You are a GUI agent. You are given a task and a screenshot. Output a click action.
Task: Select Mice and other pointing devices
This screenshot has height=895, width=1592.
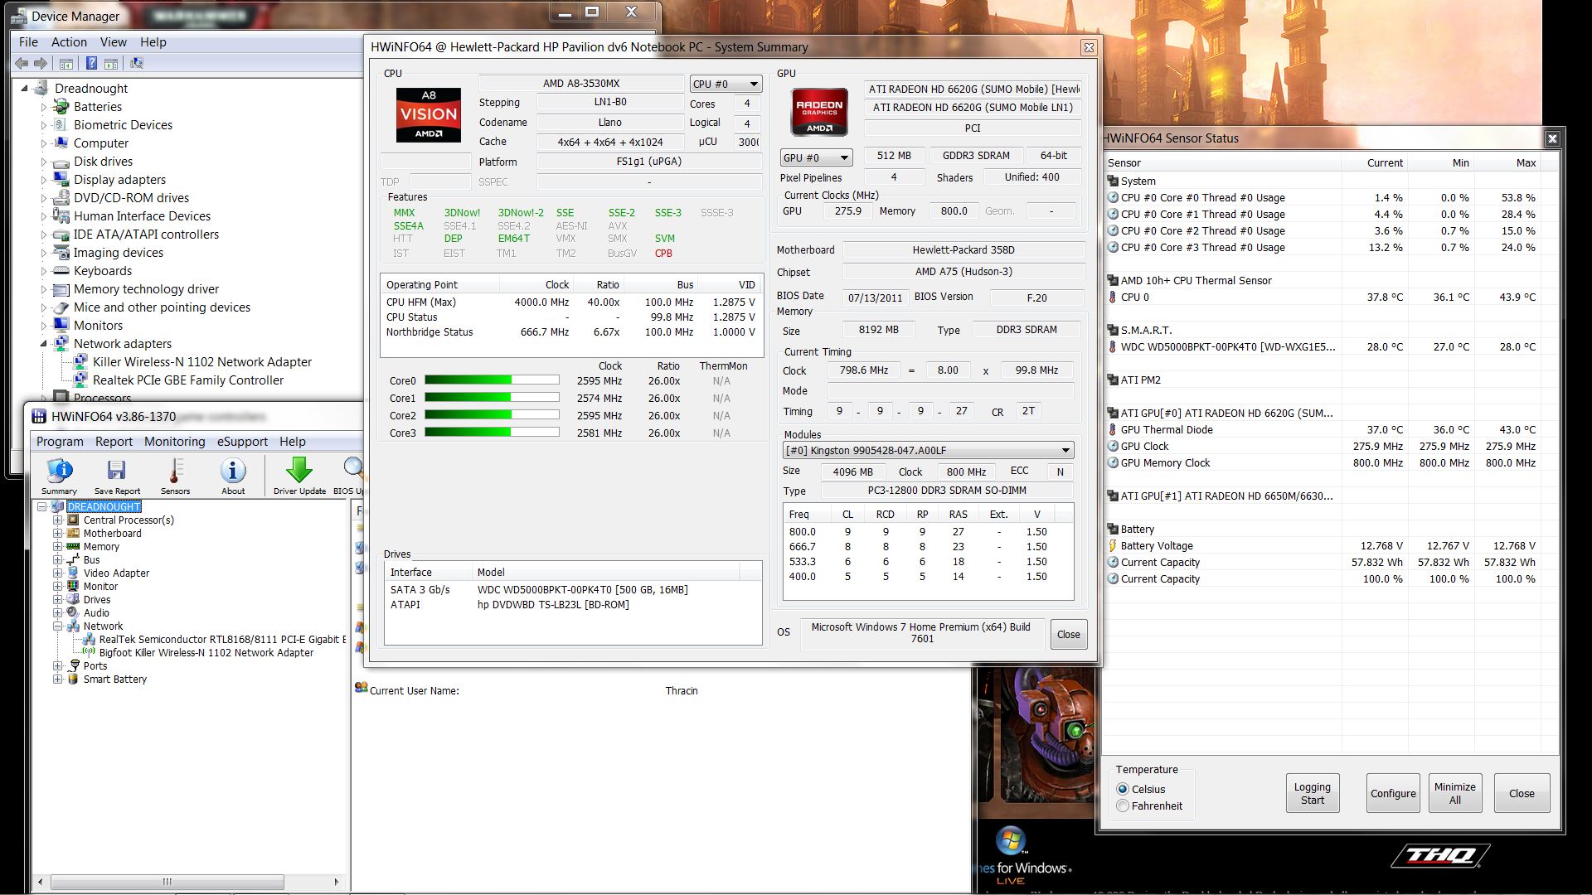coord(162,307)
